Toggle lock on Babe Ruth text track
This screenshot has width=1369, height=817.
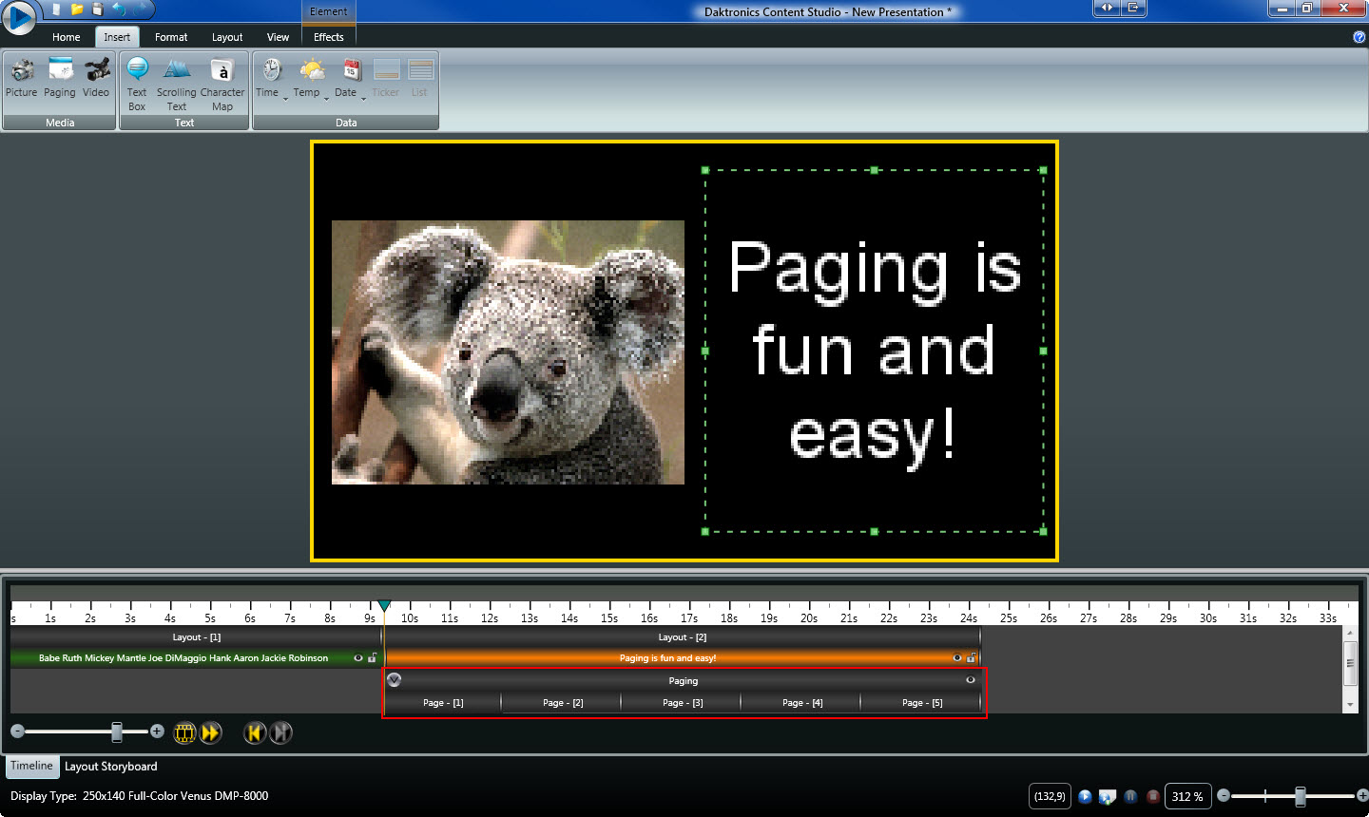pos(372,657)
